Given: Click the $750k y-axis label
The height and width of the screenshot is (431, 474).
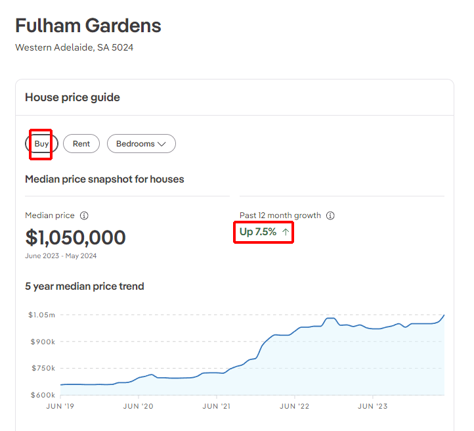Looking at the screenshot, I should (43, 368).
